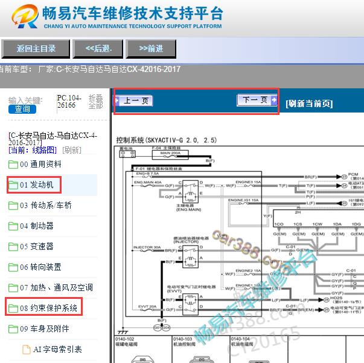The width and height of the screenshot is (364, 363).
Task: Open the AI 字母索引表 document
Action: point(57,349)
